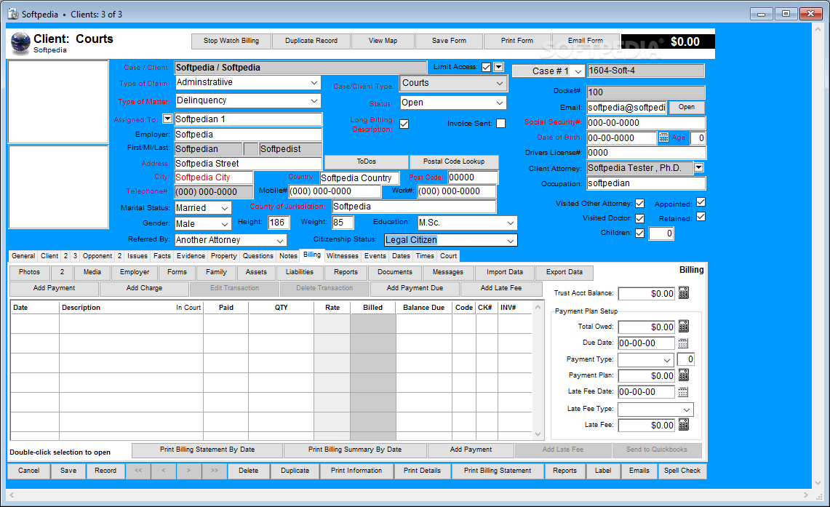Open the Late Fee Date calendar picker

pyautogui.click(x=682, y=391)
